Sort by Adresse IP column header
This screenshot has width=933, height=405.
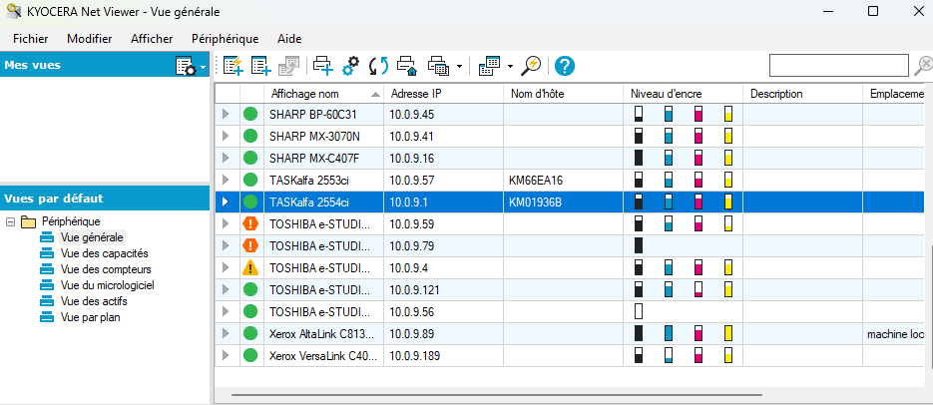[443, 94]
